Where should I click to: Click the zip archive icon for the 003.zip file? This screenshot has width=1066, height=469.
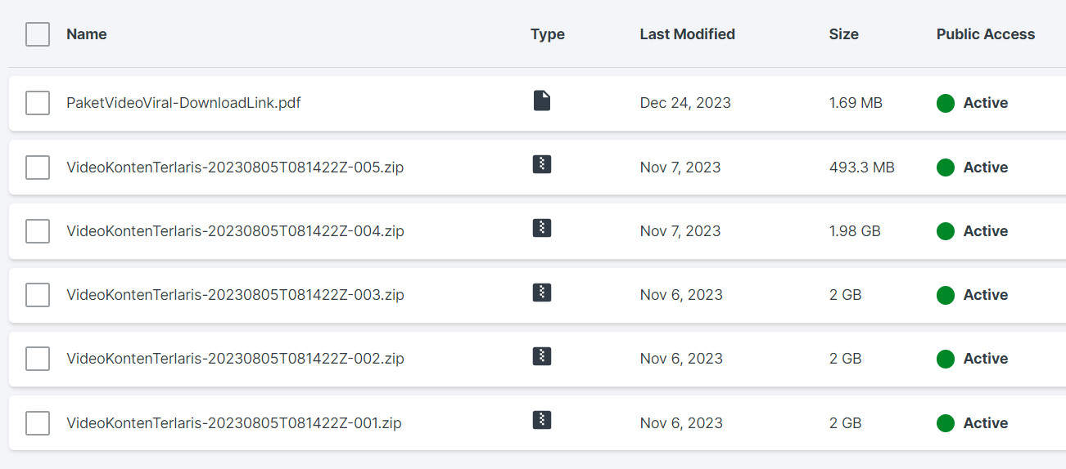point(542,292)
